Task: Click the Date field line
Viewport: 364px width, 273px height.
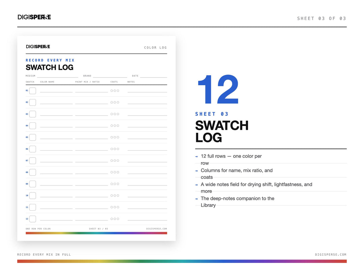Action: click(154, 77)
